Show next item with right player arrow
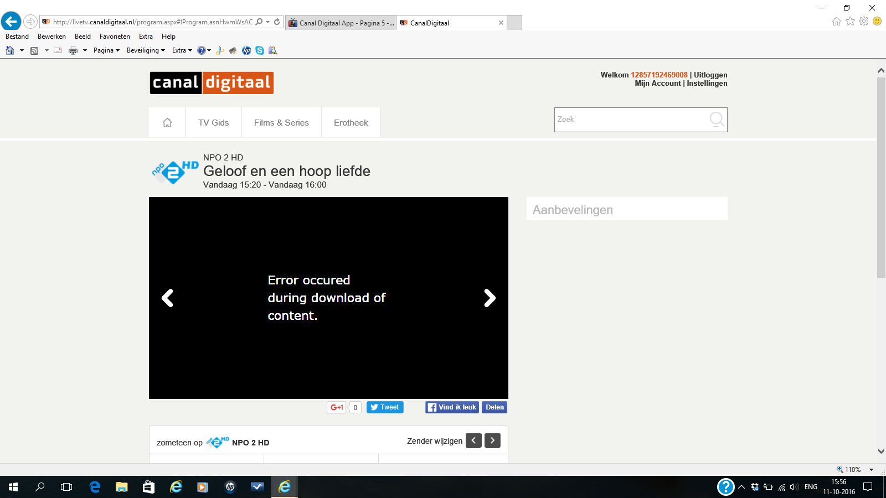The width and height of the screenshot is (886, 498). coord(490,298)
